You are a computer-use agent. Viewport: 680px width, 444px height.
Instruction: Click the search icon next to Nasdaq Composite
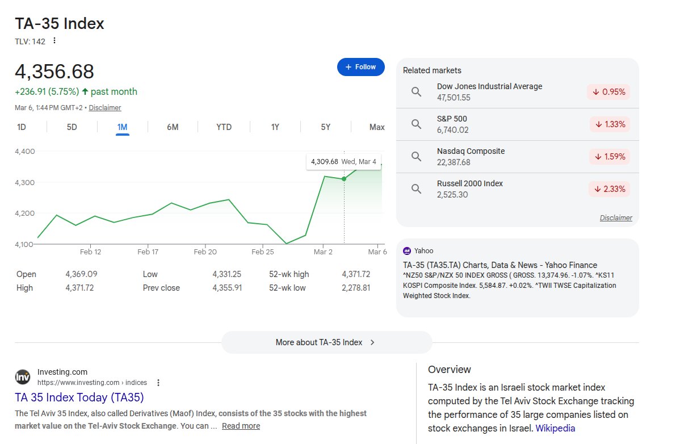[x=416, y=157]
